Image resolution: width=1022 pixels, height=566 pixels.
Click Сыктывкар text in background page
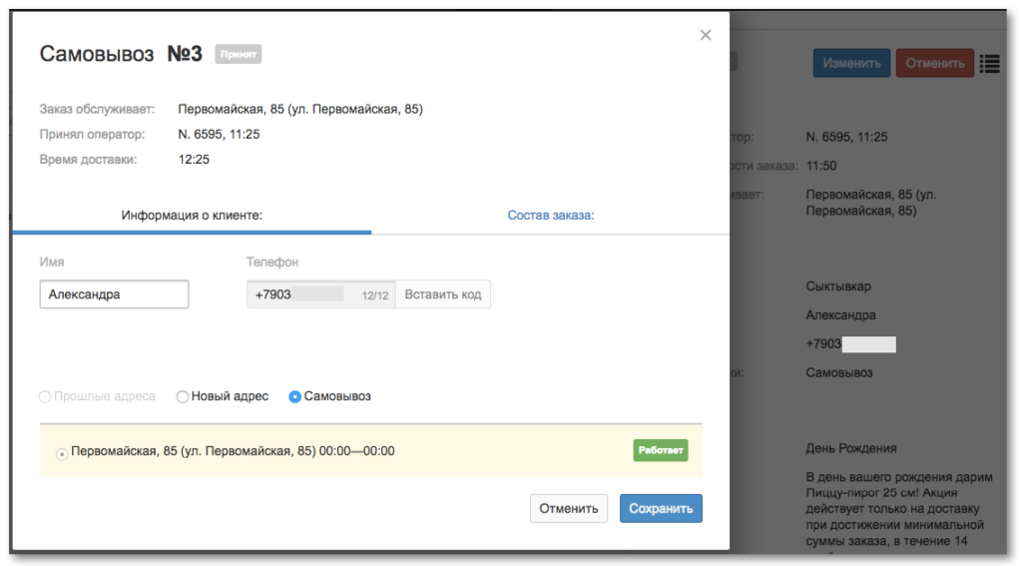[838, 286]
